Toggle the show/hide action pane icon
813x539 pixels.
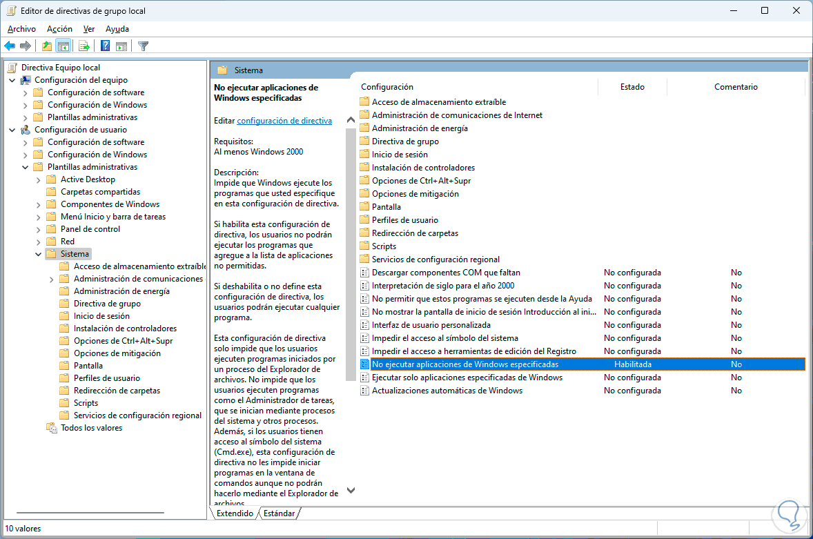pos(121,46)
